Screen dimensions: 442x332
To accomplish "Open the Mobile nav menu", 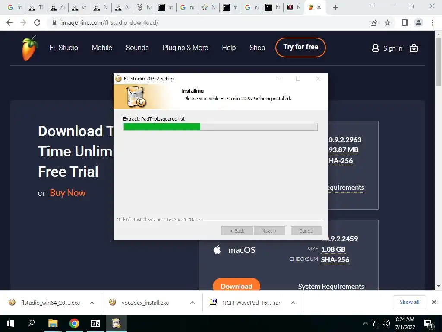I will click(x=102, y=48).
